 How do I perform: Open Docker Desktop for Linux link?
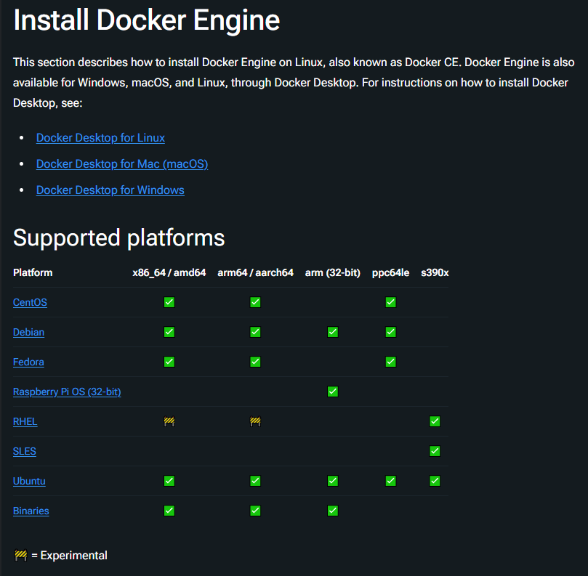(100, 138)
